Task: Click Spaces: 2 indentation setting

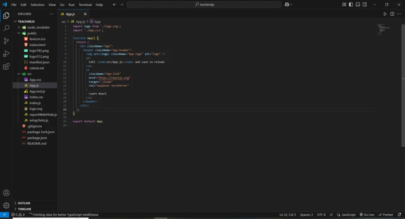Action: pyautogui.click(x=307, y=215)
